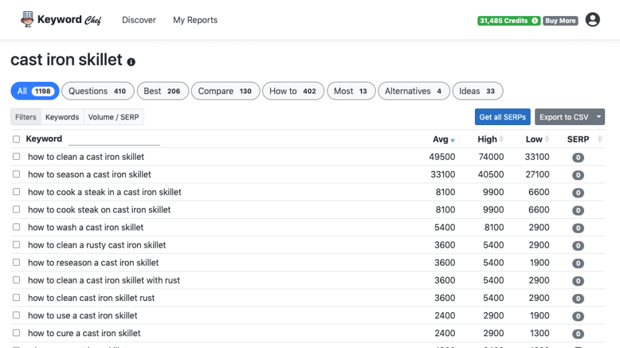Click the 31,485 Credits badge

(x=508, y=20)
